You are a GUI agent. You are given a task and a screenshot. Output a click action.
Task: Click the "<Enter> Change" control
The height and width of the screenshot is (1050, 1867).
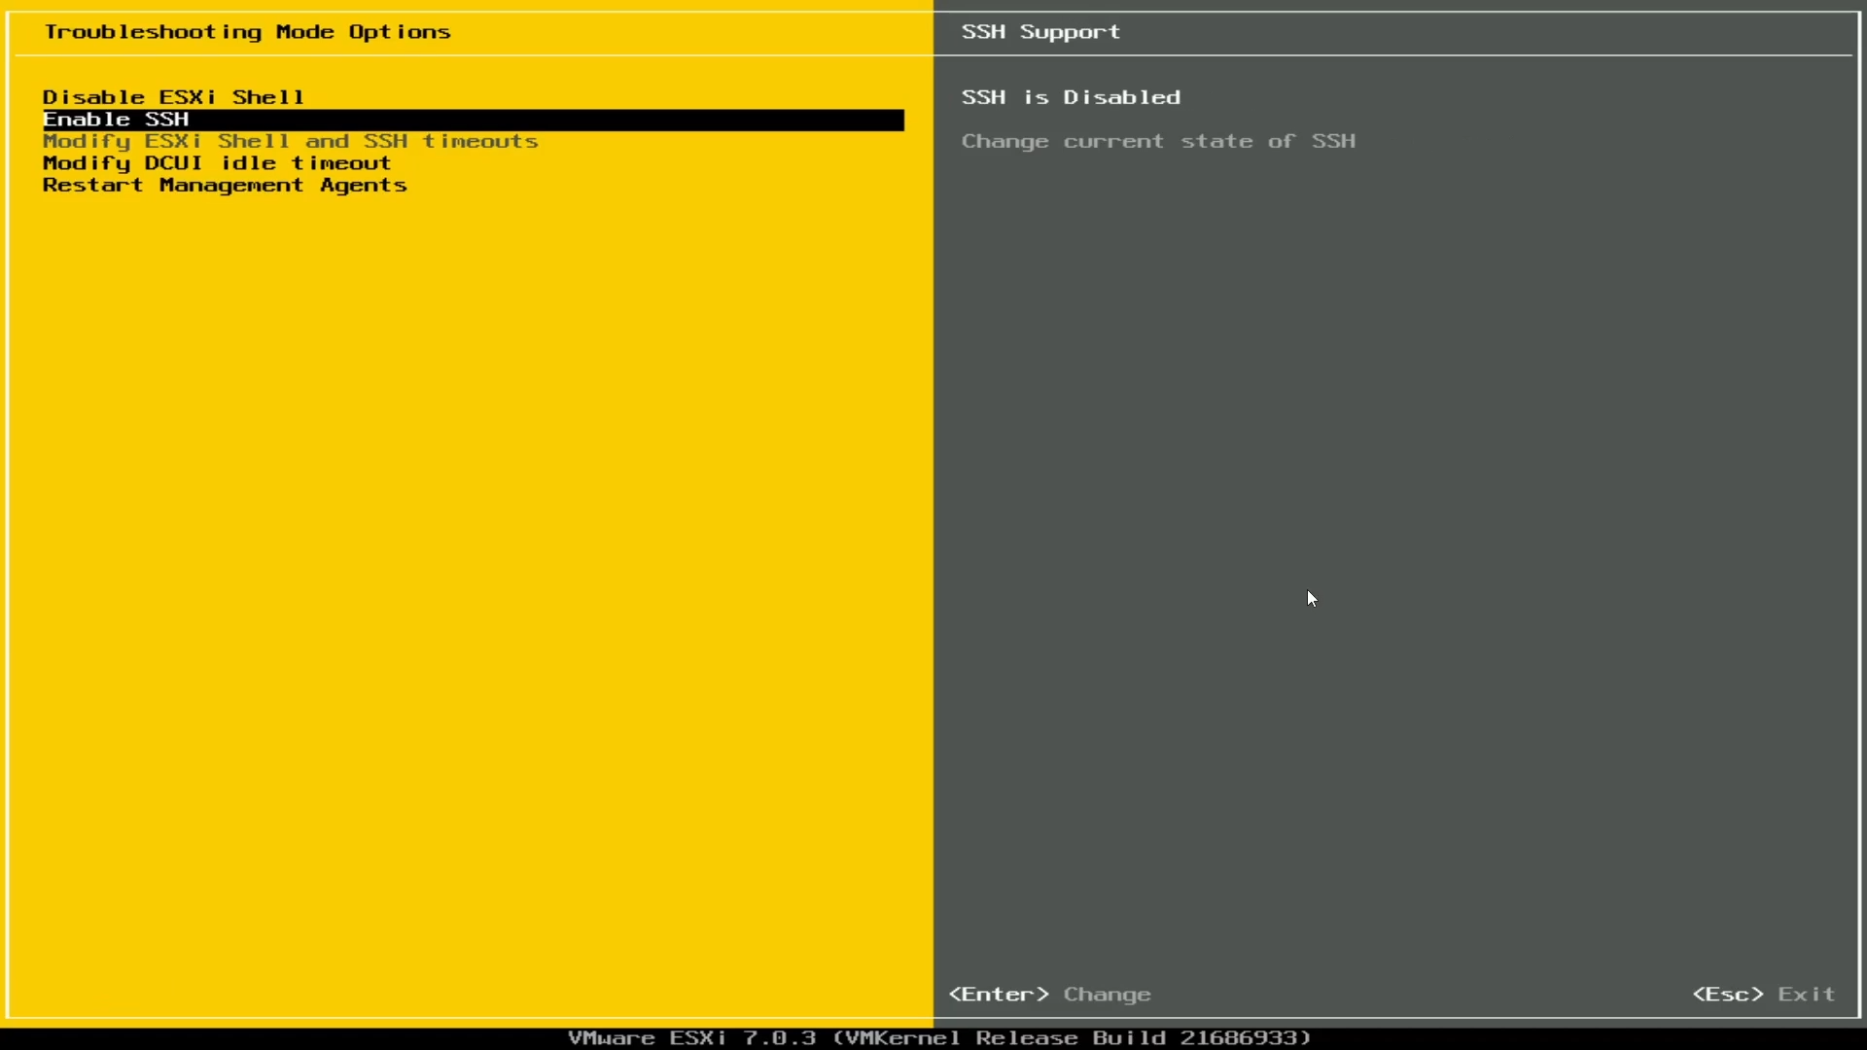[1048, 994]
